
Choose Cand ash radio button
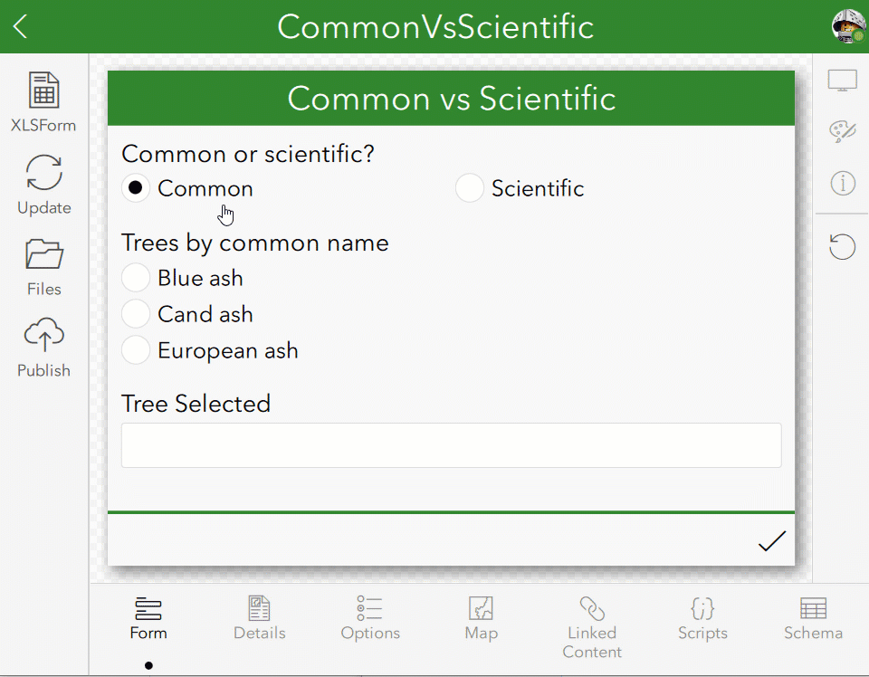coord(136,314)
